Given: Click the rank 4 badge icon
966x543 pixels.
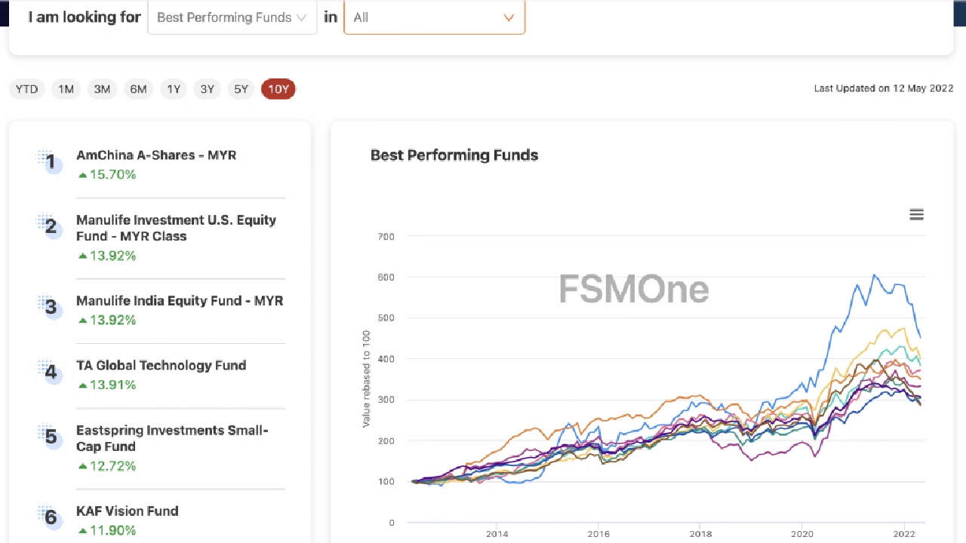Looking at the screenshot, I should click(50, 372).
